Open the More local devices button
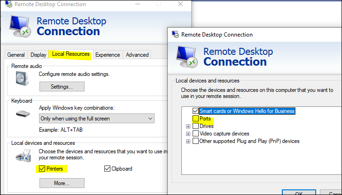Viewport: 342px width, 195px height. tap(62, 183)
